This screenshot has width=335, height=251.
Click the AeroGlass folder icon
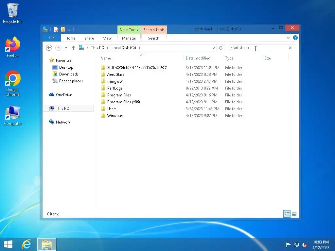103,74
